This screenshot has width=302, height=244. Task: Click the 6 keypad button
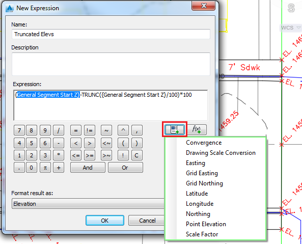45,143
